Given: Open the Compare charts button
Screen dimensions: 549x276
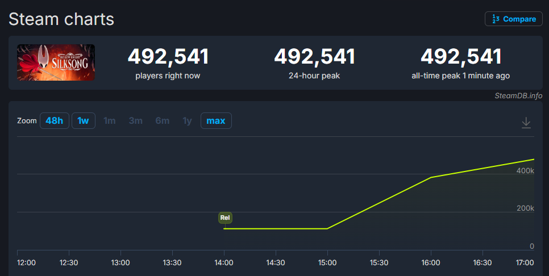Looking at the screenshot, I should pyautogui.click(x=513, y=19).
